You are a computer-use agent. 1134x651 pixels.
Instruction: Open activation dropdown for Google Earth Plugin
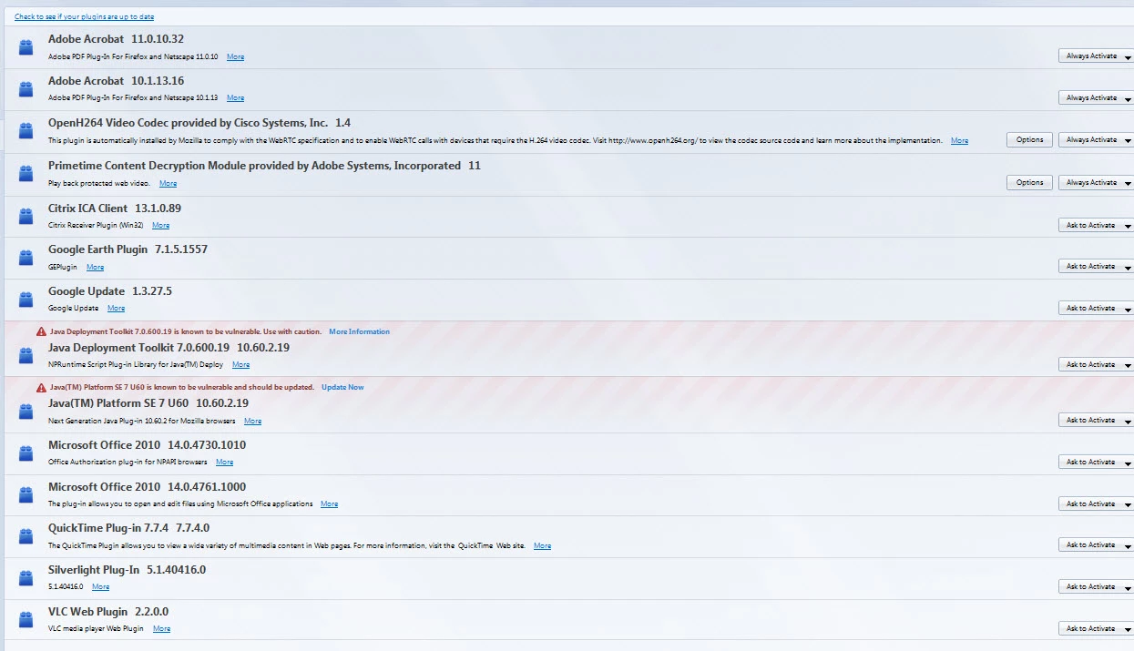[1097, 266]
